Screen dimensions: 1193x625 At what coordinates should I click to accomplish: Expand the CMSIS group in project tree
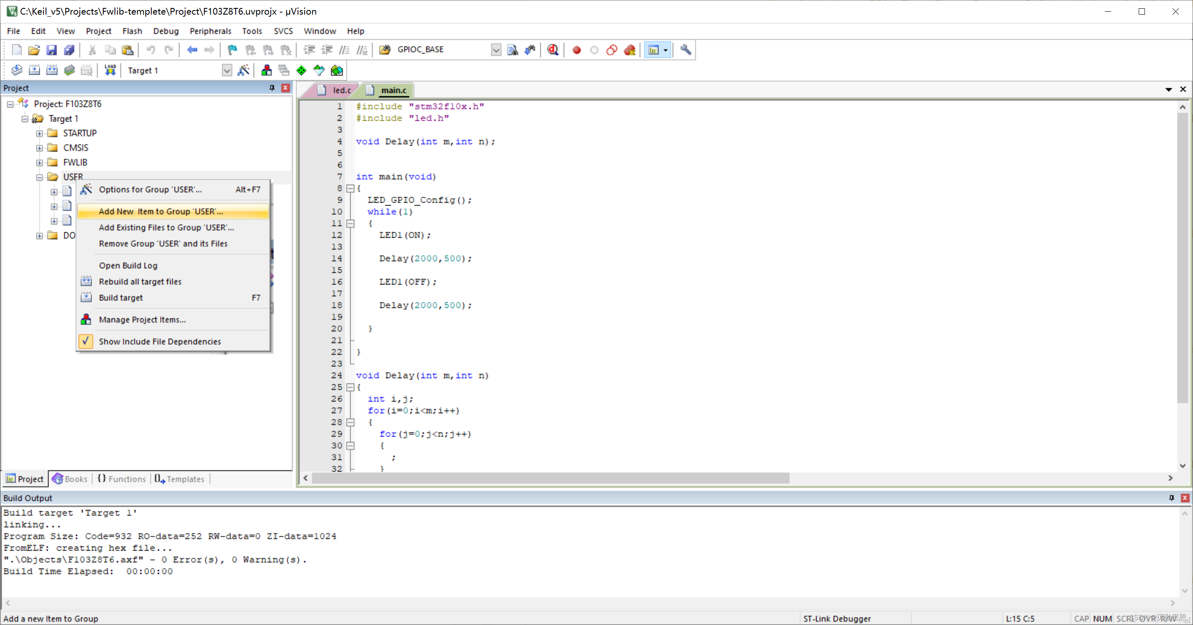pos(40,147)
